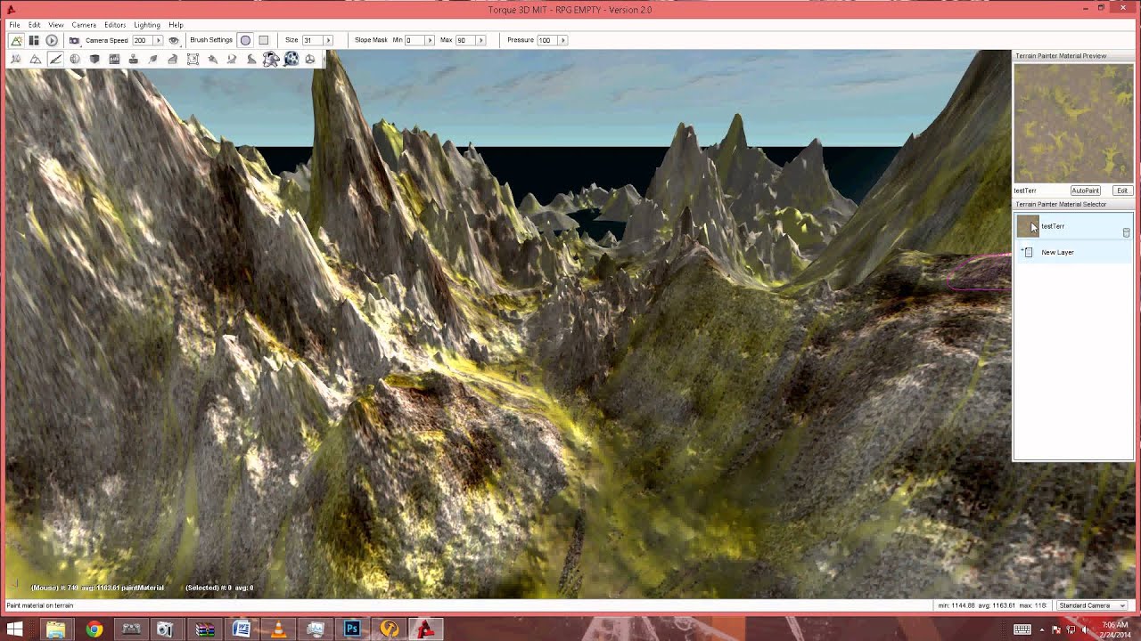Expand the Slope Mask Max arrow
Viewport: 1141px width, 641px height.
pos(480,40)
